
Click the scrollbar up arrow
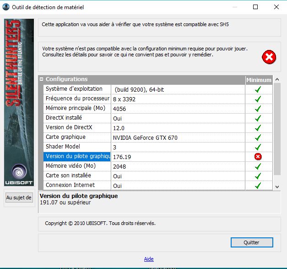coord(277,79)
